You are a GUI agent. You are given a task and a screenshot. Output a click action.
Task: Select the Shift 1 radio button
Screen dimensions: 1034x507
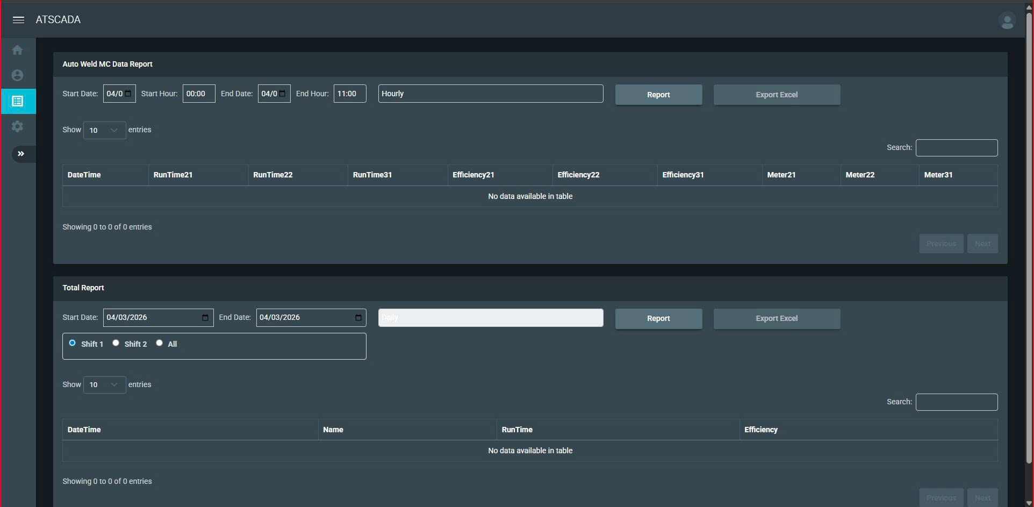coord(73,343)
